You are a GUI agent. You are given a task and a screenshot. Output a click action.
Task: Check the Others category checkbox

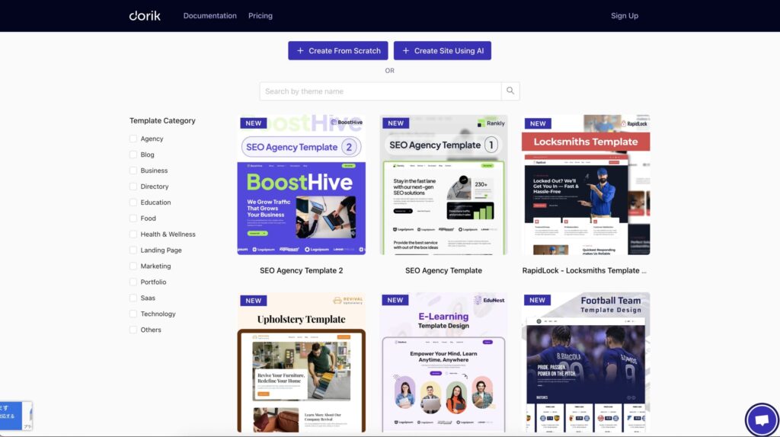133,330
